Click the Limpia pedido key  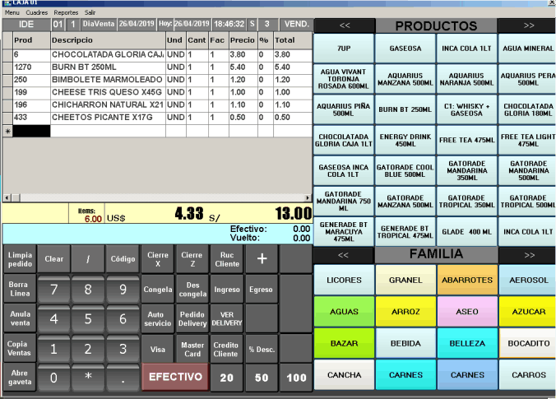(20, 259)
